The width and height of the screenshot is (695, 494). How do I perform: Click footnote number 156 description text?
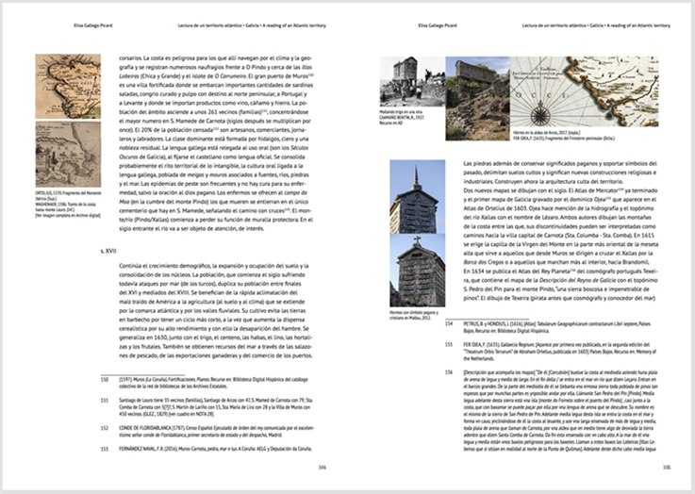tap(560, 411)
